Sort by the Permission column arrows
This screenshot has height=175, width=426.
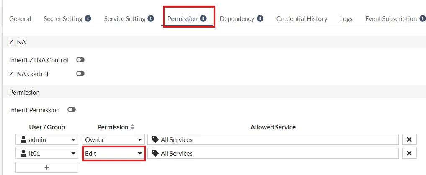132,127
